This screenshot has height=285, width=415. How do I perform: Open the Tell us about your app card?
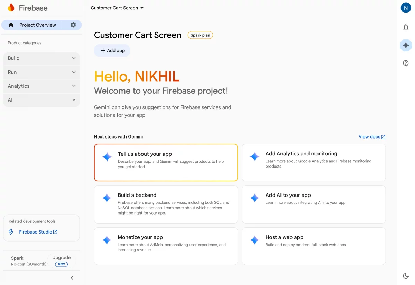166,162
